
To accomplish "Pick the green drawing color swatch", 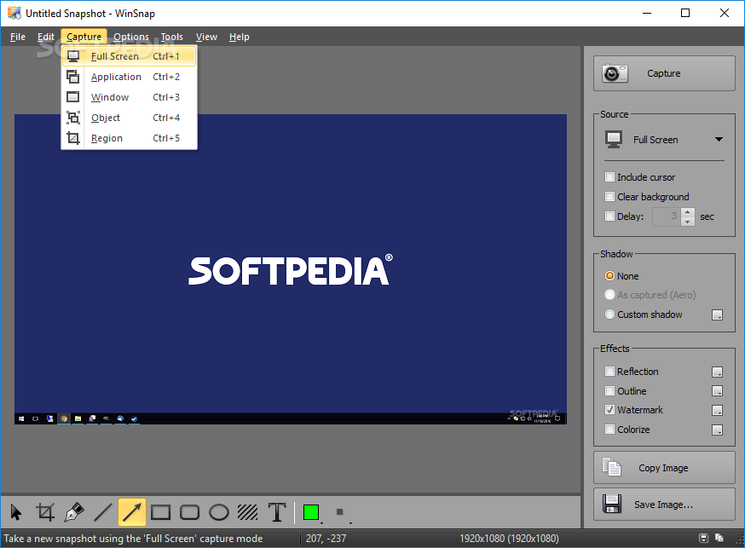I will 311,512.
